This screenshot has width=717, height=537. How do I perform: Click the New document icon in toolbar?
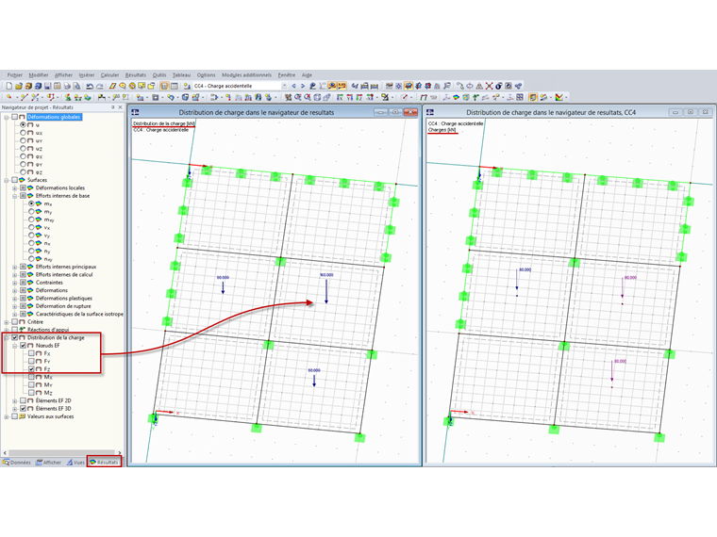pos(8,86)
